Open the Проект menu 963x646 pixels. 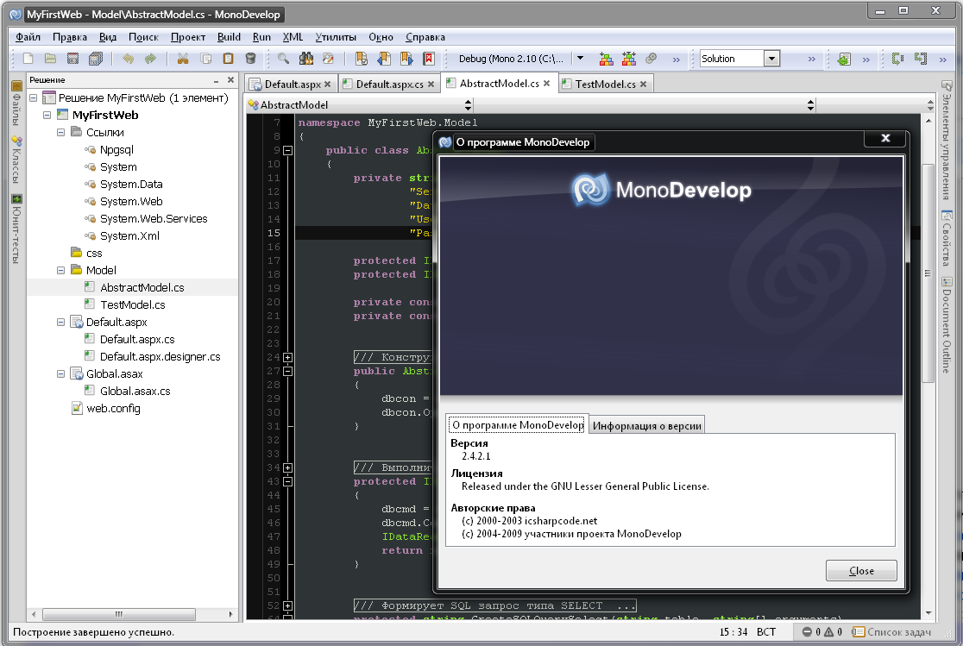point(187,37)
